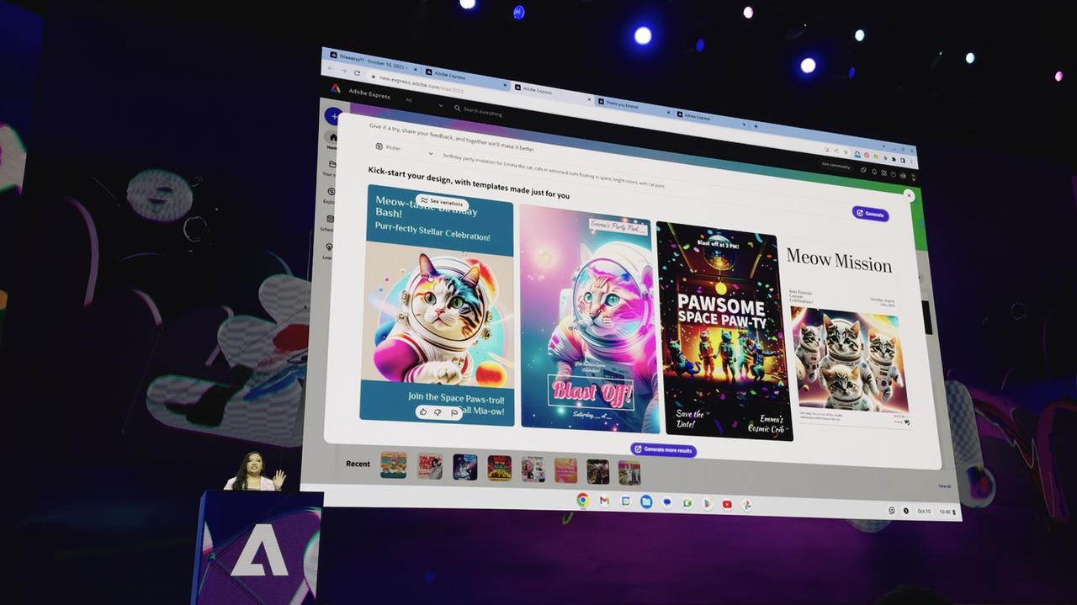Open the new browser tab plus button

(756, 126)
